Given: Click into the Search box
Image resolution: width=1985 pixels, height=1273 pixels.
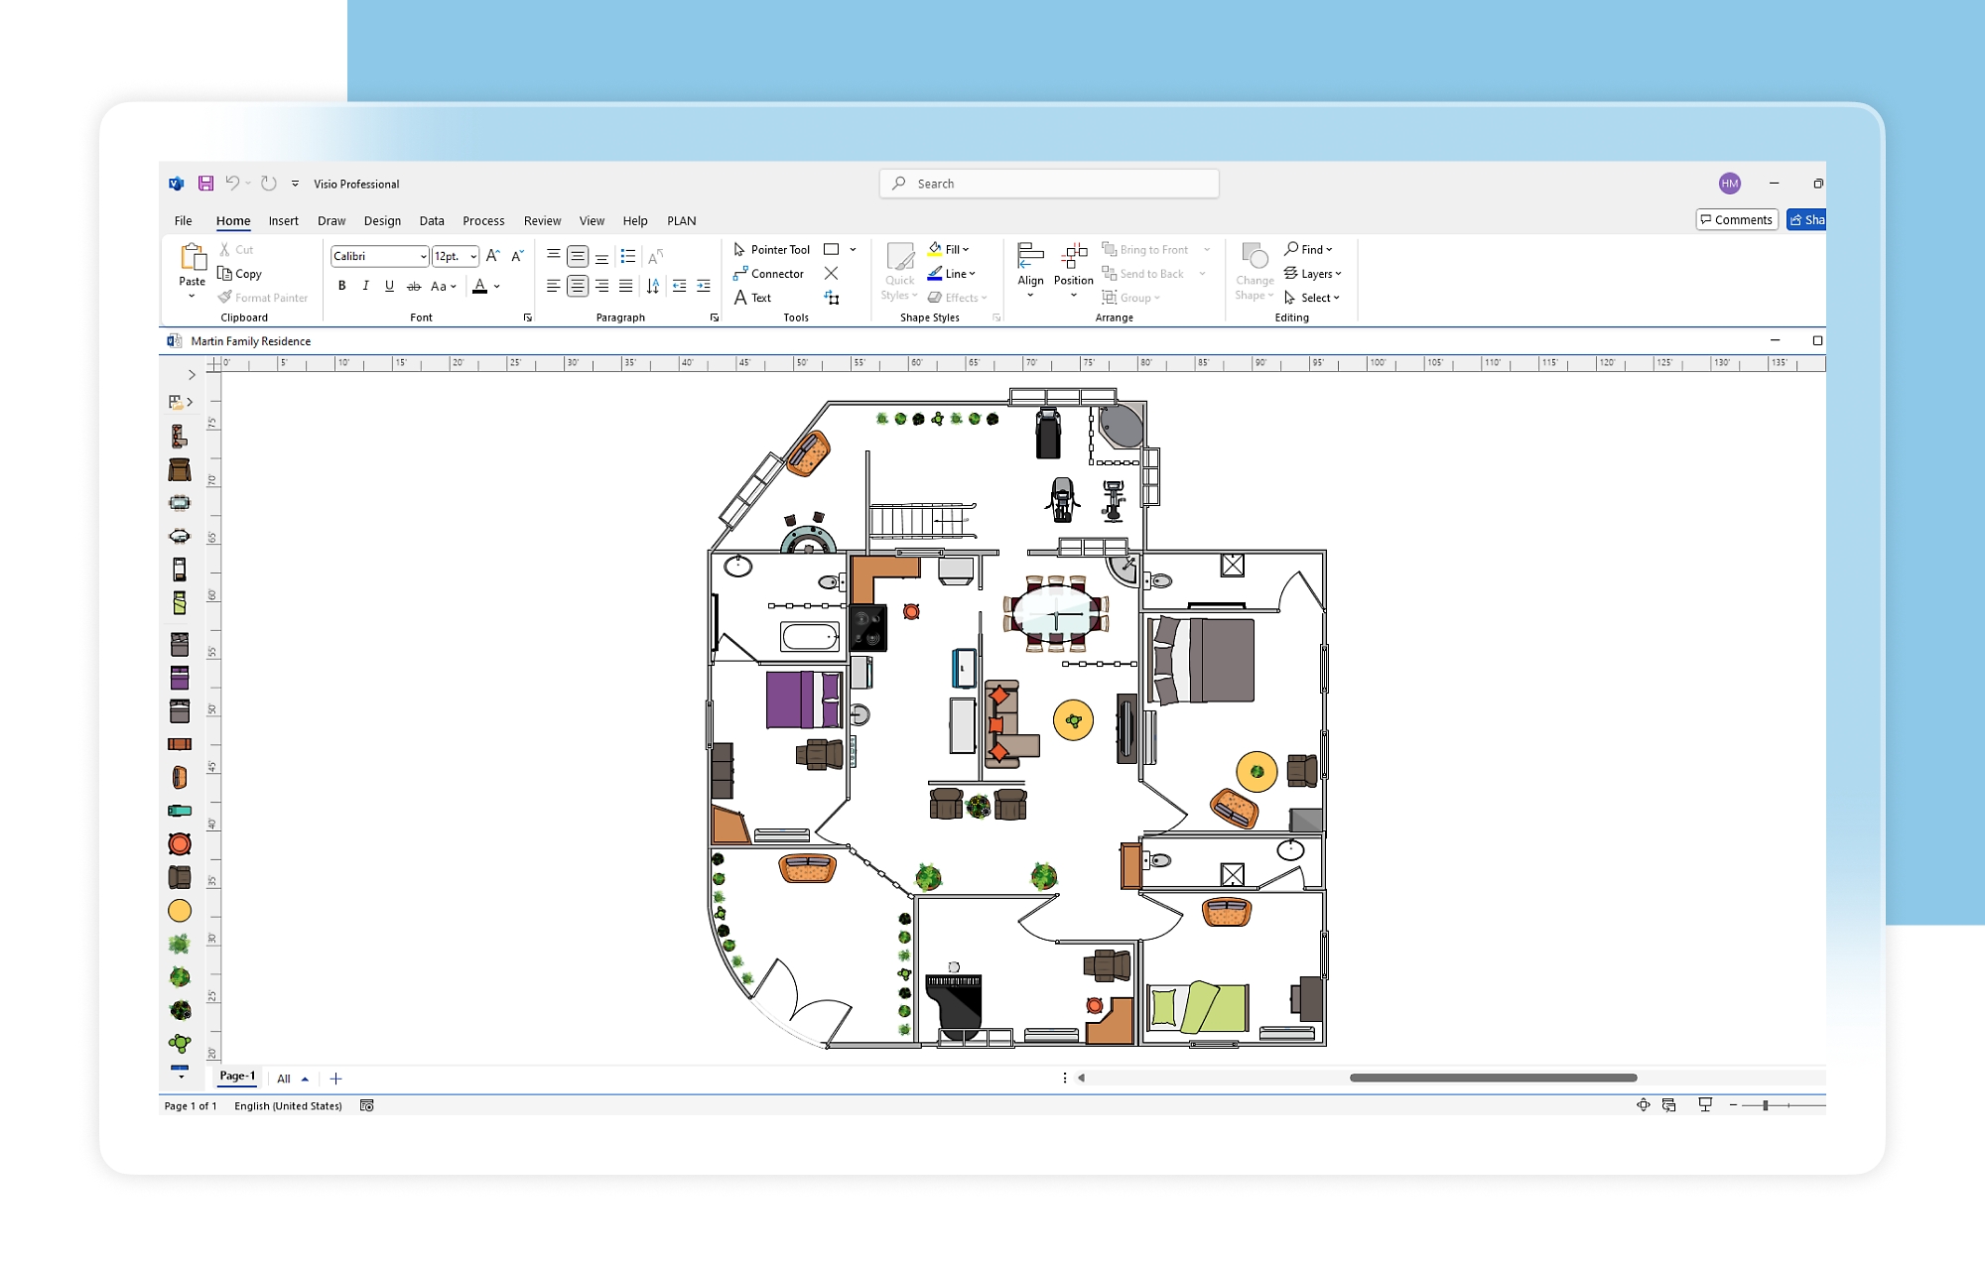Looking at the screenshot, I should click(1048, 184).
